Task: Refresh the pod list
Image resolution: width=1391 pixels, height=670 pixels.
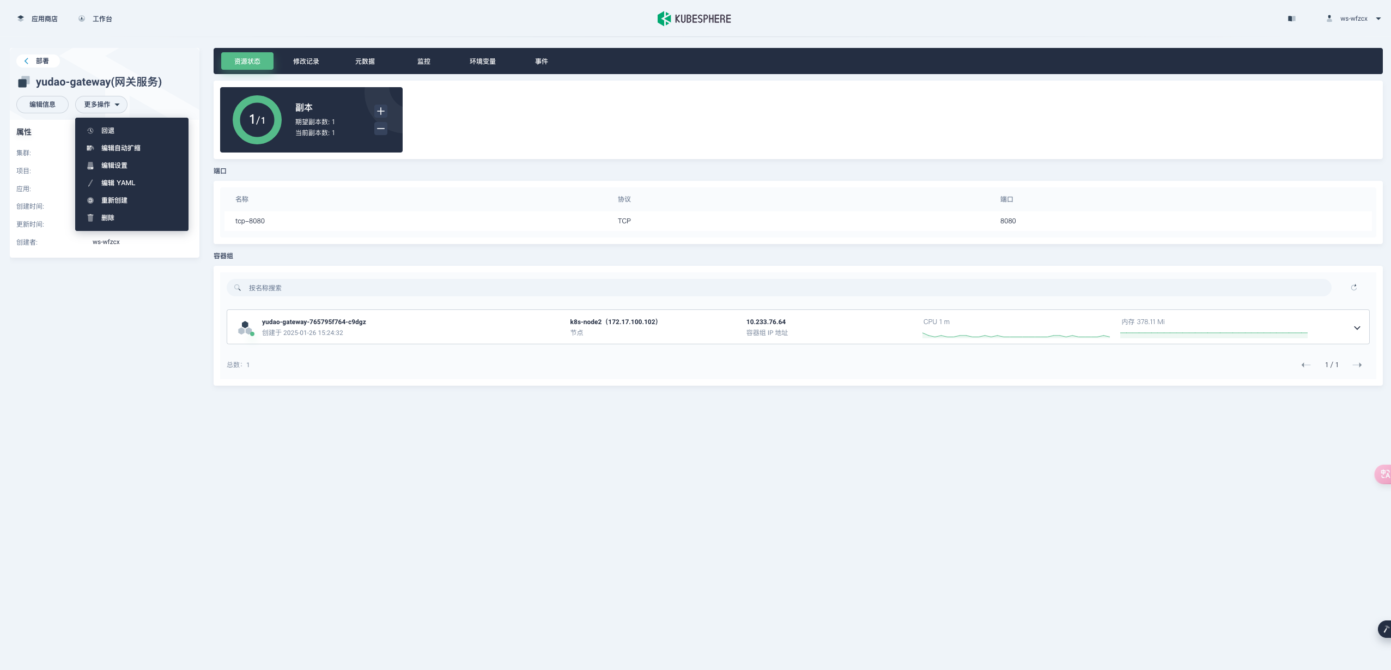Action: [x=1354, y=288]
